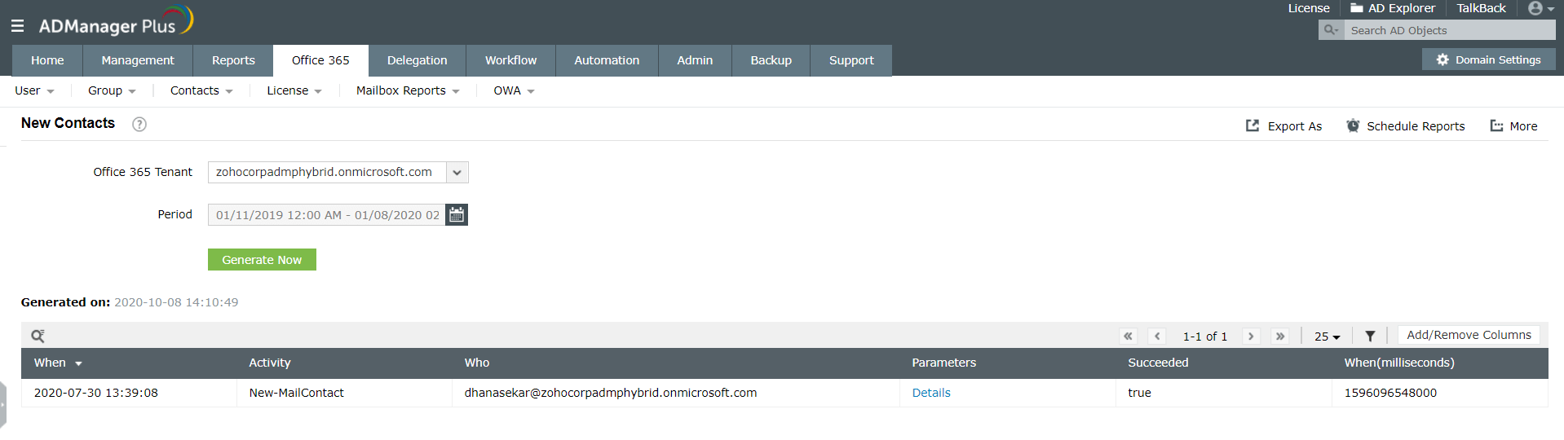Expand the Group submenu

pyautogui.click(x=112, y=90)
